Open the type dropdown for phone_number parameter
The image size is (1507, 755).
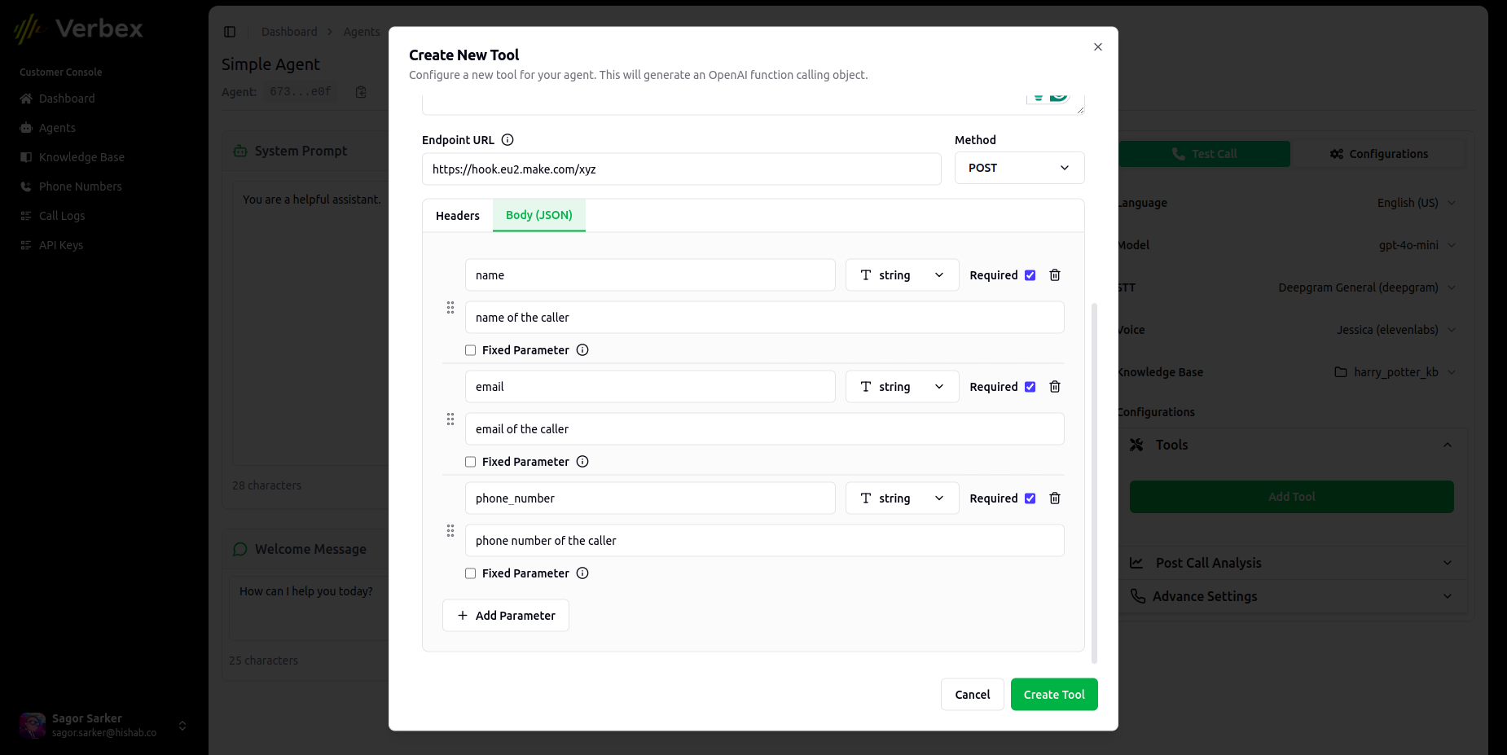(902, 498)
